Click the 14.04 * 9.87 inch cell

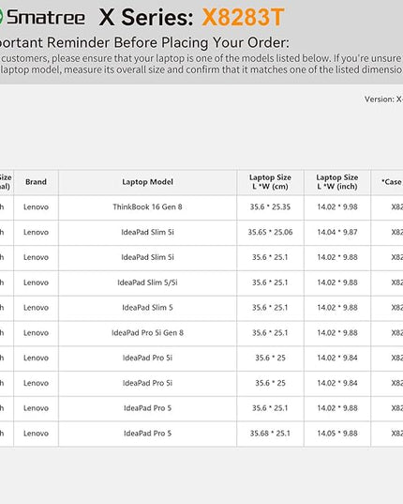click(337, 232)
